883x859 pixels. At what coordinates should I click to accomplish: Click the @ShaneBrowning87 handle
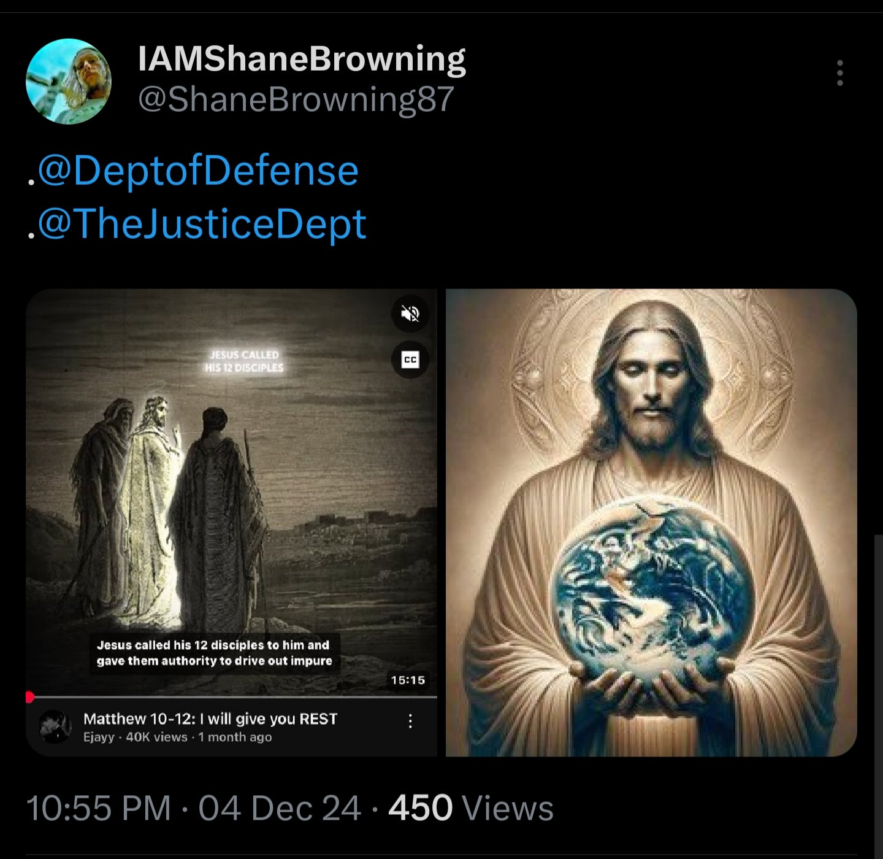click(x=296, y=99)
